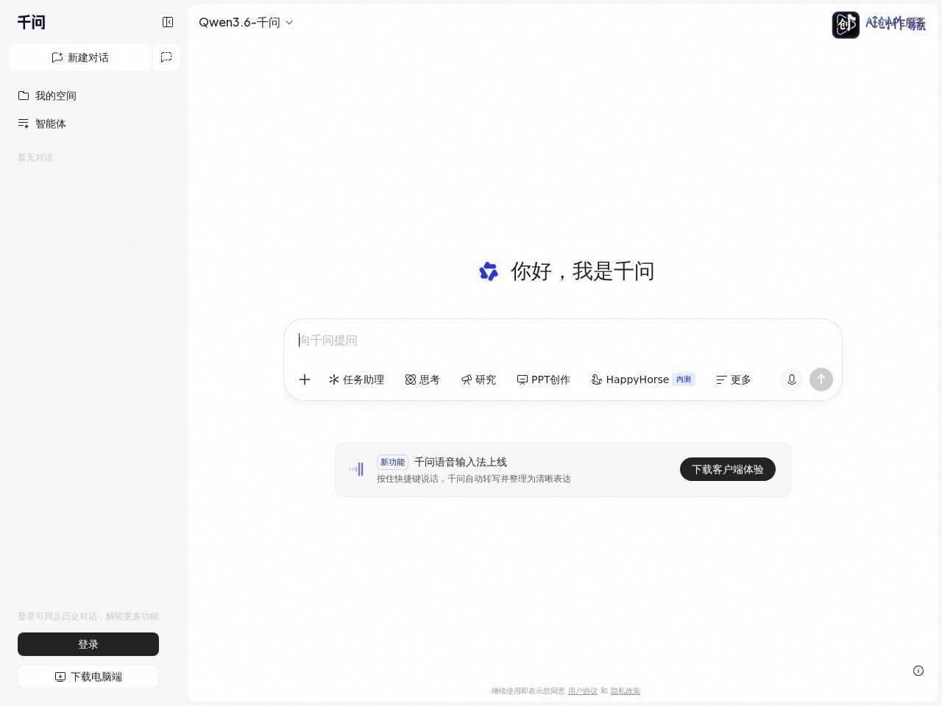Click the 你好，我是千问 greeting text
942x706 pixels.
583,271
